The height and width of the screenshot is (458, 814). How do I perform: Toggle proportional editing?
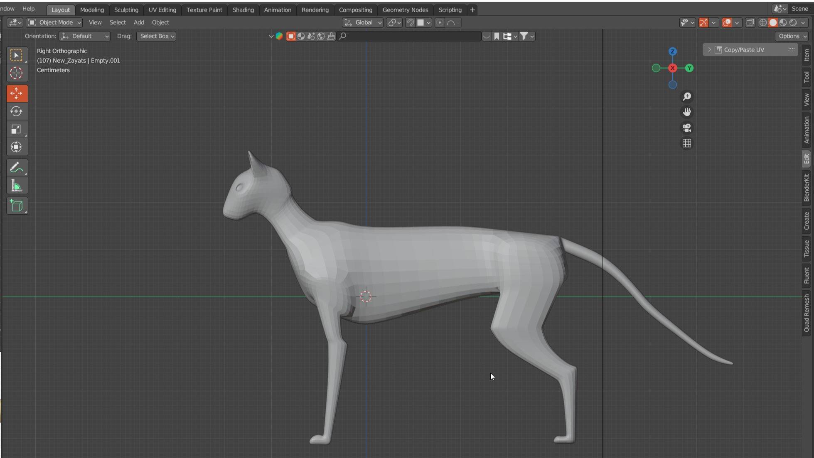[x=440, y=22]
